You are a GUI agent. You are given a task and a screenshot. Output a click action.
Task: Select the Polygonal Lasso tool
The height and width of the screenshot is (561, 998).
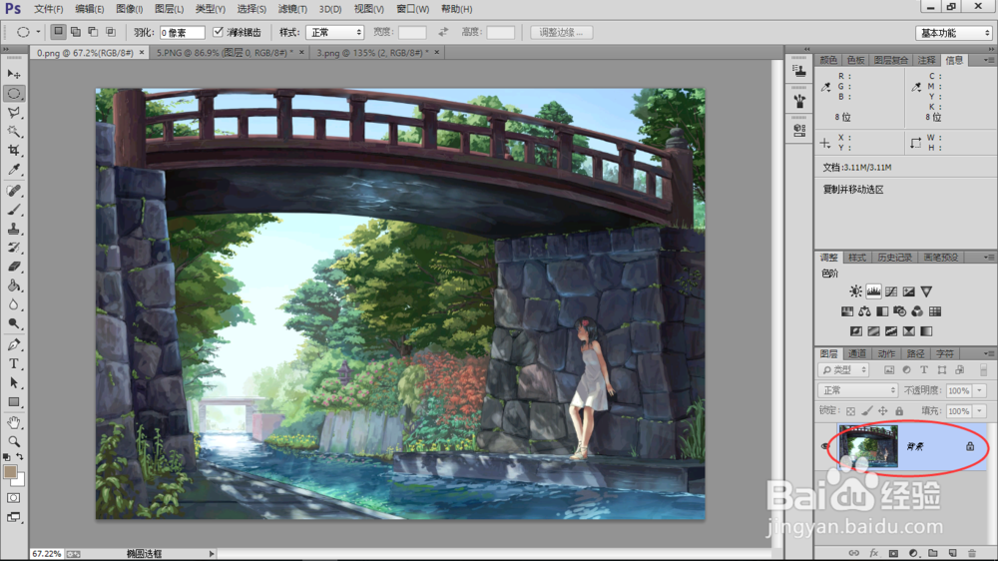click(14, 113)
